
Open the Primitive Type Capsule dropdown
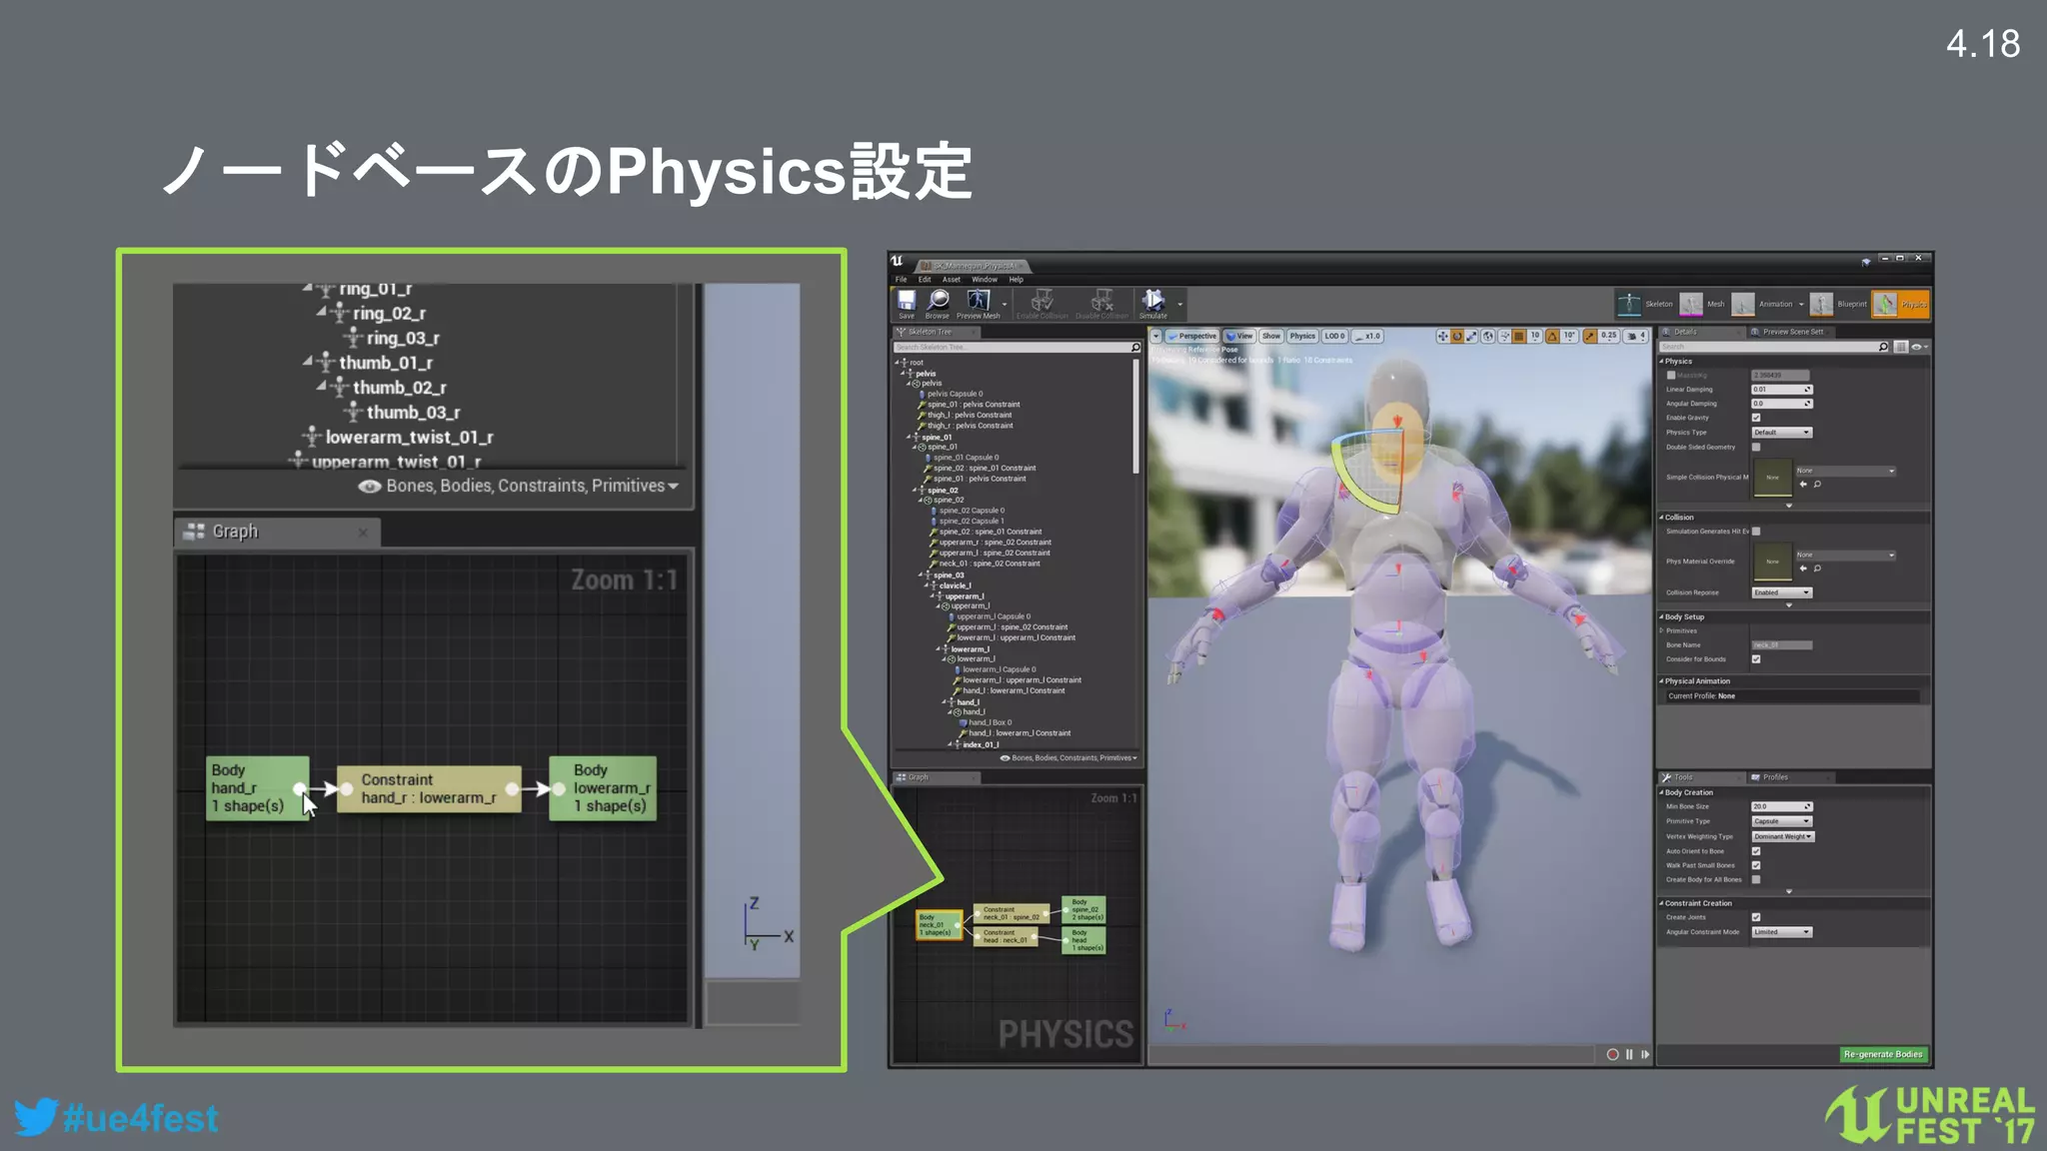coord(1781,821)
